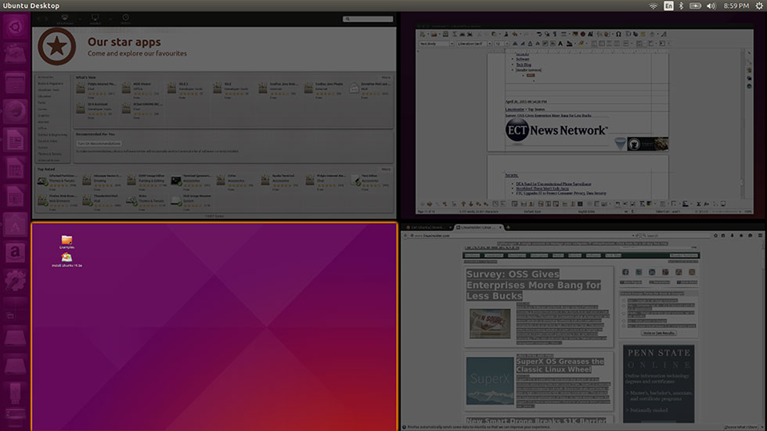Open the Files manager launcher icon

coord(15,83)
